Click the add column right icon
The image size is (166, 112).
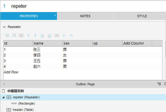(50, 35)
